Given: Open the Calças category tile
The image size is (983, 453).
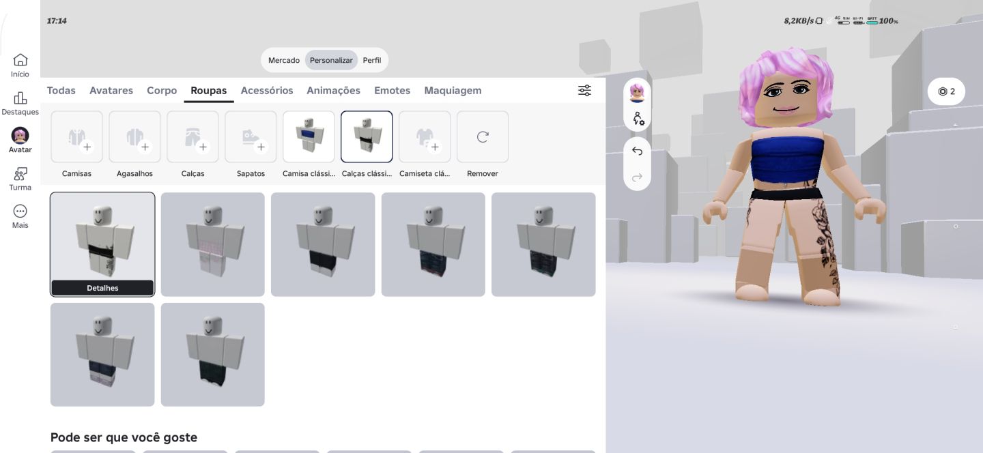Looking at the screenshot, I should pos(193,137).
